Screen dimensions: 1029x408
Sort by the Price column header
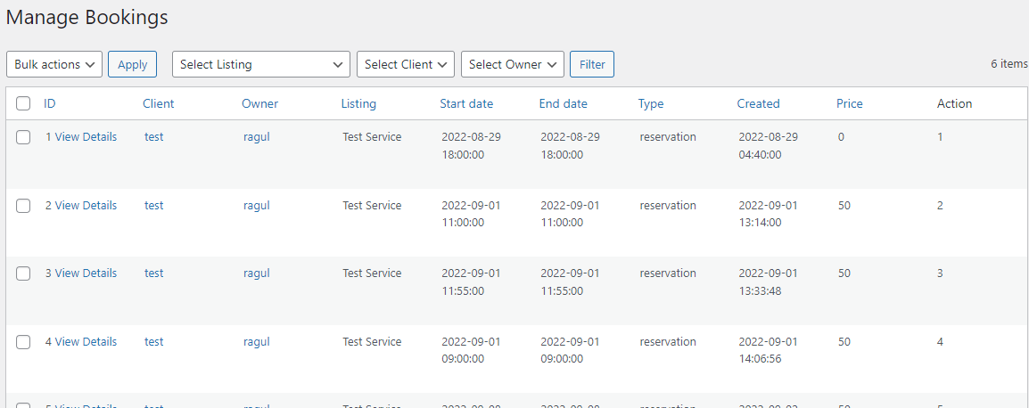pyautogui.click(x=849, y=103)
